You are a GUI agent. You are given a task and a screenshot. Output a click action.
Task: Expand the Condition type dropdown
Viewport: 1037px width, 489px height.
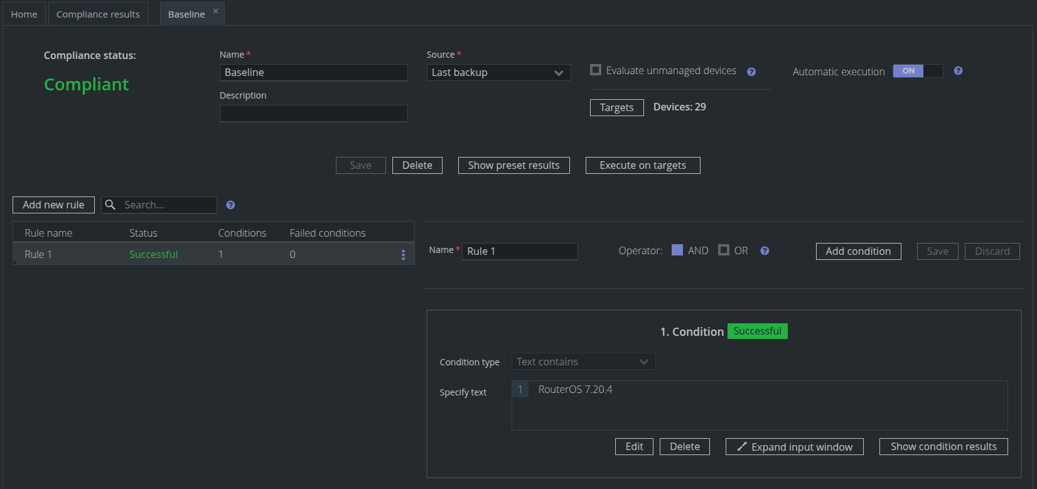tap(583, 362)
